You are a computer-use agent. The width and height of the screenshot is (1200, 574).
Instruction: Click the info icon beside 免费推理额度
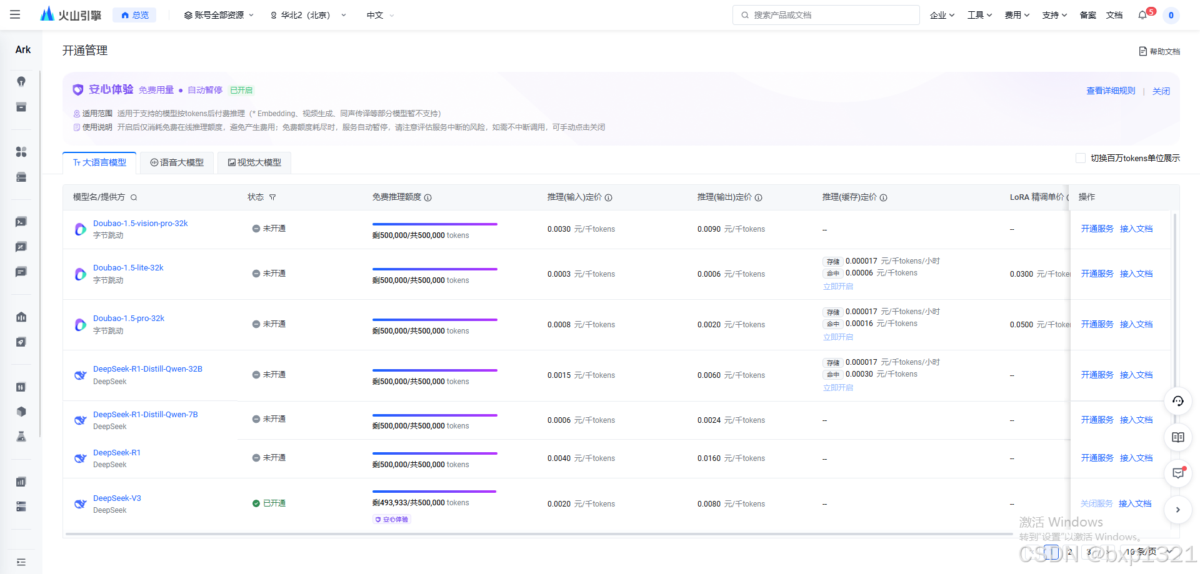(428, 197)
